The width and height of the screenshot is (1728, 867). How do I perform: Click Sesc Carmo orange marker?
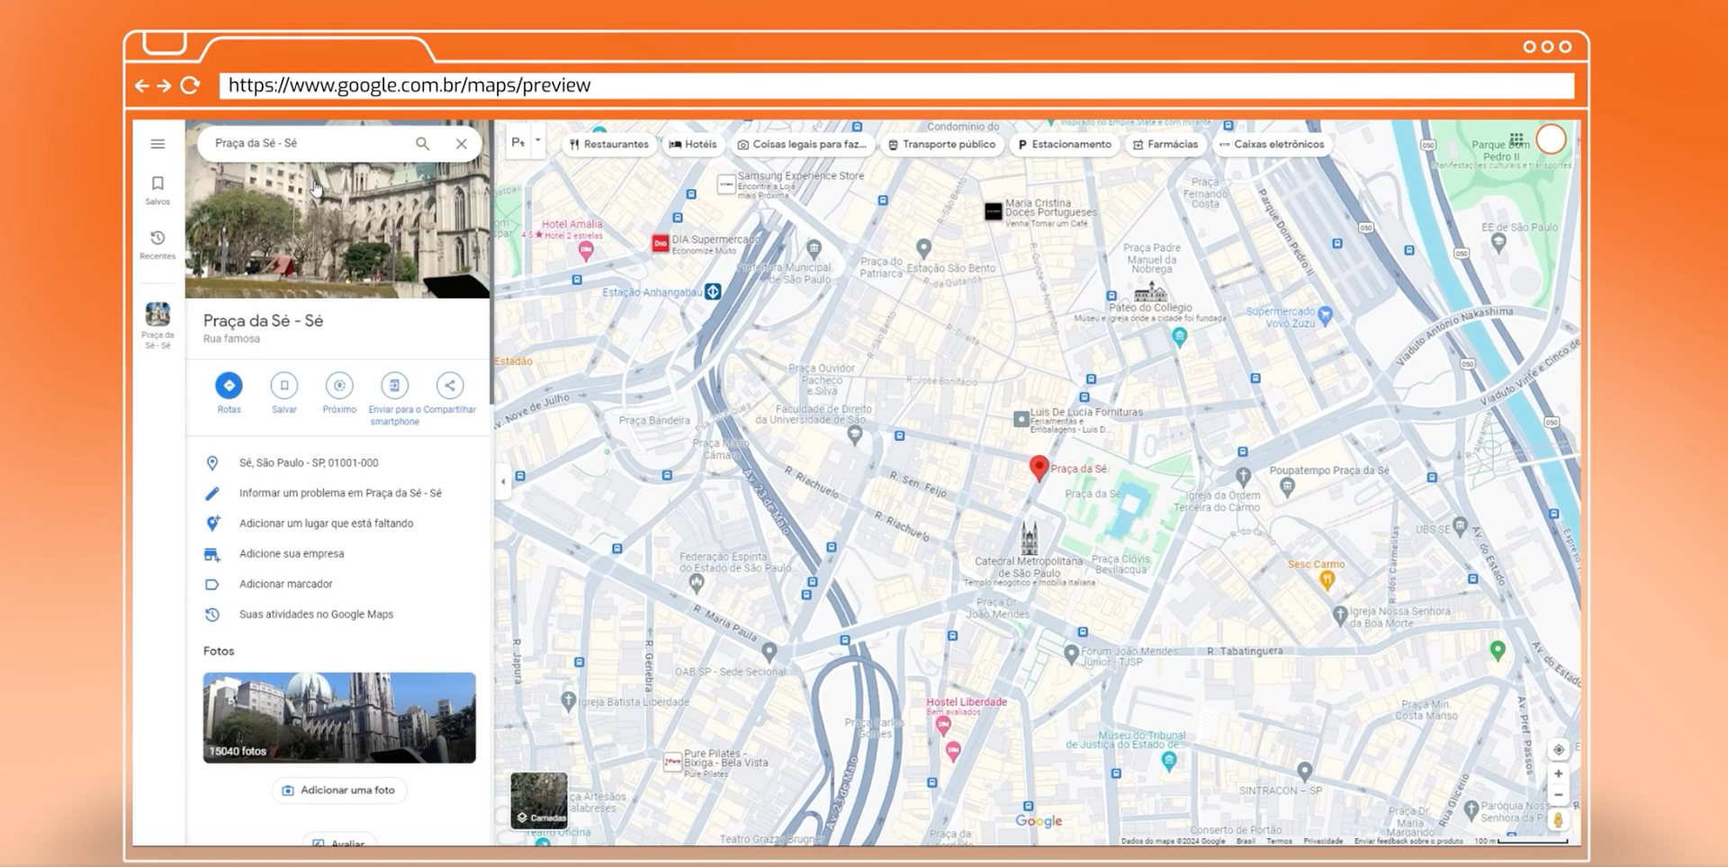[1327, 581]
